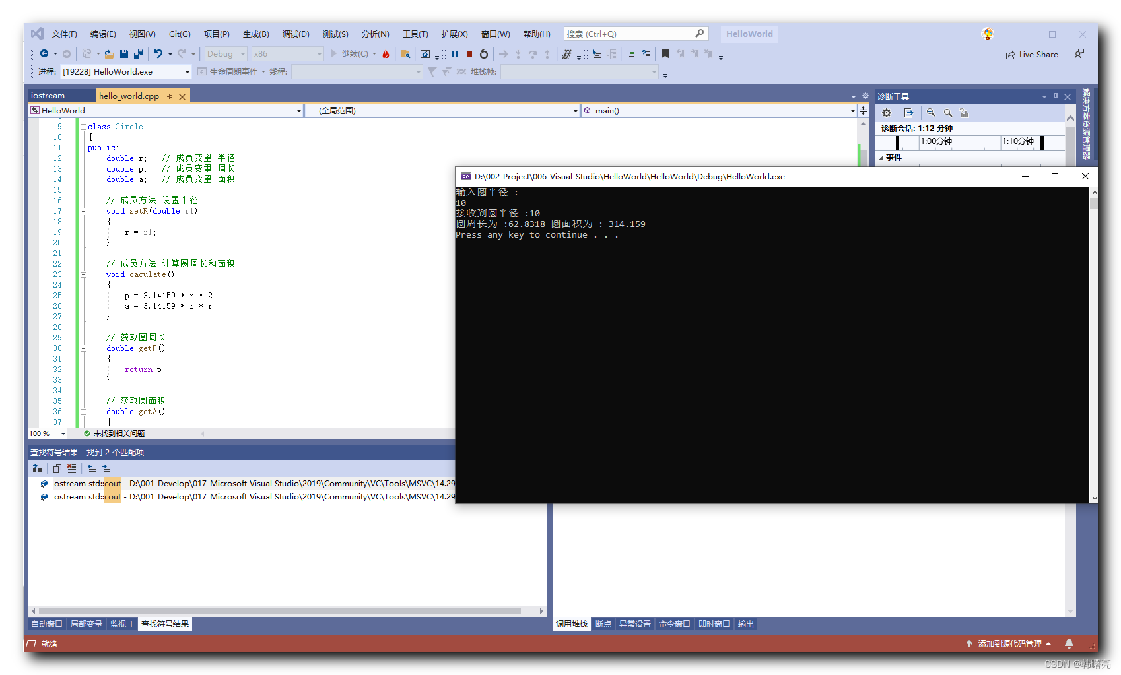The image size is (1121, 675).
Task: Click the step over icon
Action: [x=533, y=54]
